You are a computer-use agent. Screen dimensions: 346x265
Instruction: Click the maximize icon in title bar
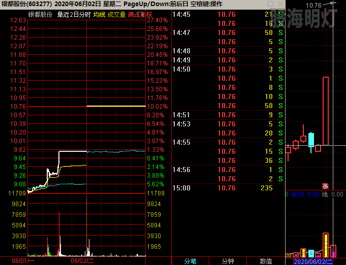pos(270,4)
